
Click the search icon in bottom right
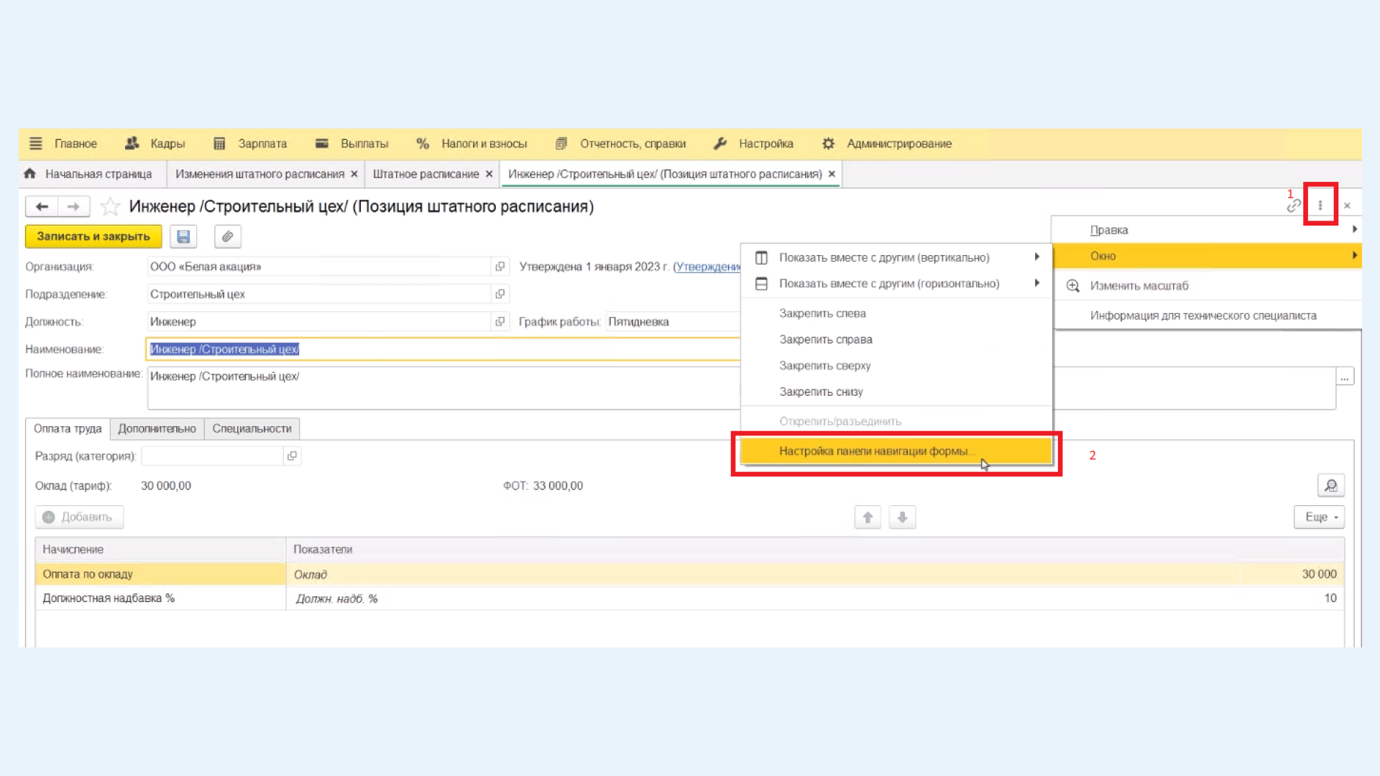click(x=1330, y=485)
